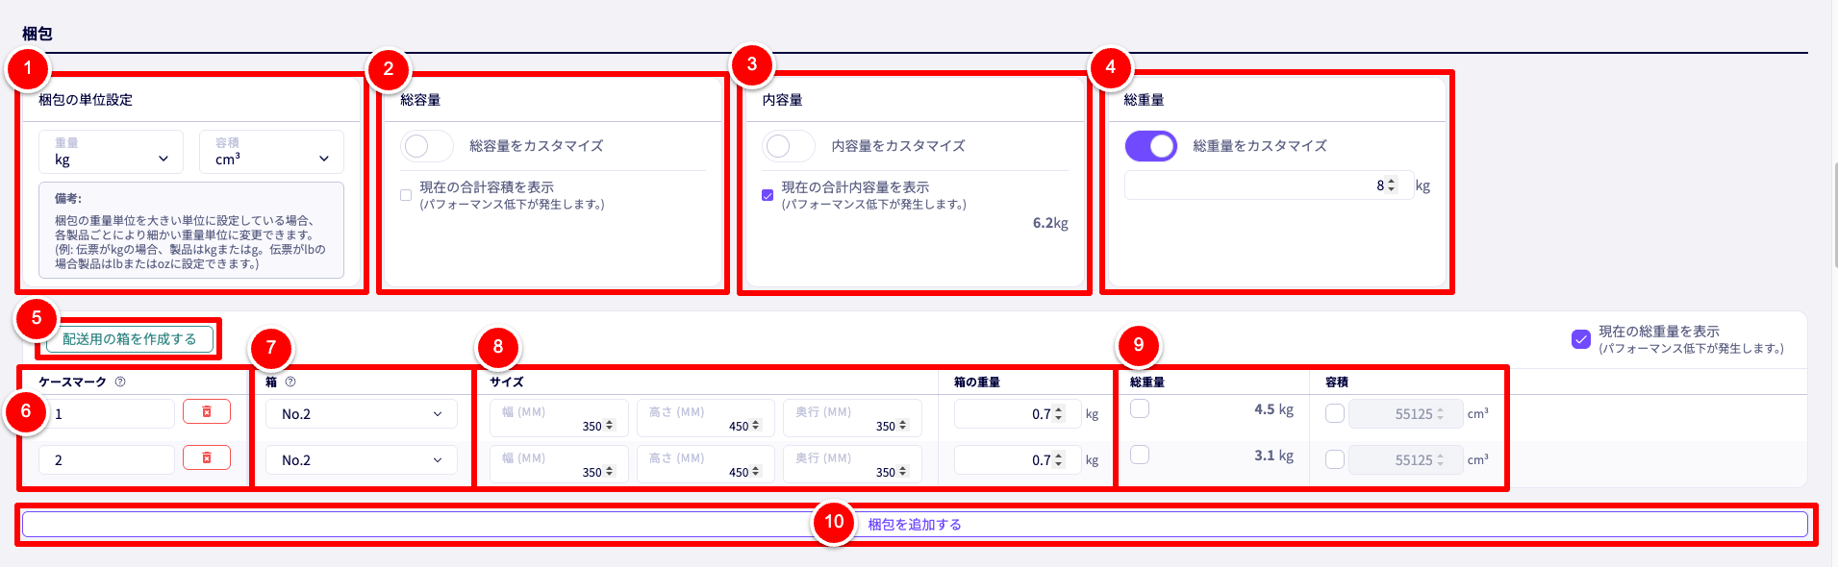1838x567 pixels.
Task: Click the 容積 field 55125 in second row
Action: [x=1406, y=459]
